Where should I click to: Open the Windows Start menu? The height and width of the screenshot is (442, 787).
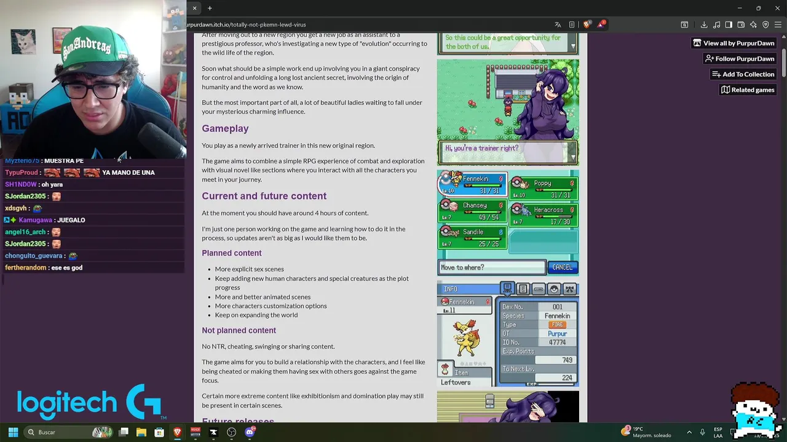click(13, 432)
